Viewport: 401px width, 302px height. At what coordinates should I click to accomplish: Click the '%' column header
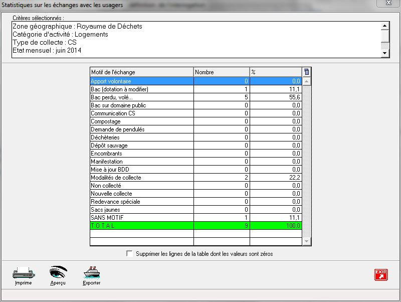coord(275,72)
